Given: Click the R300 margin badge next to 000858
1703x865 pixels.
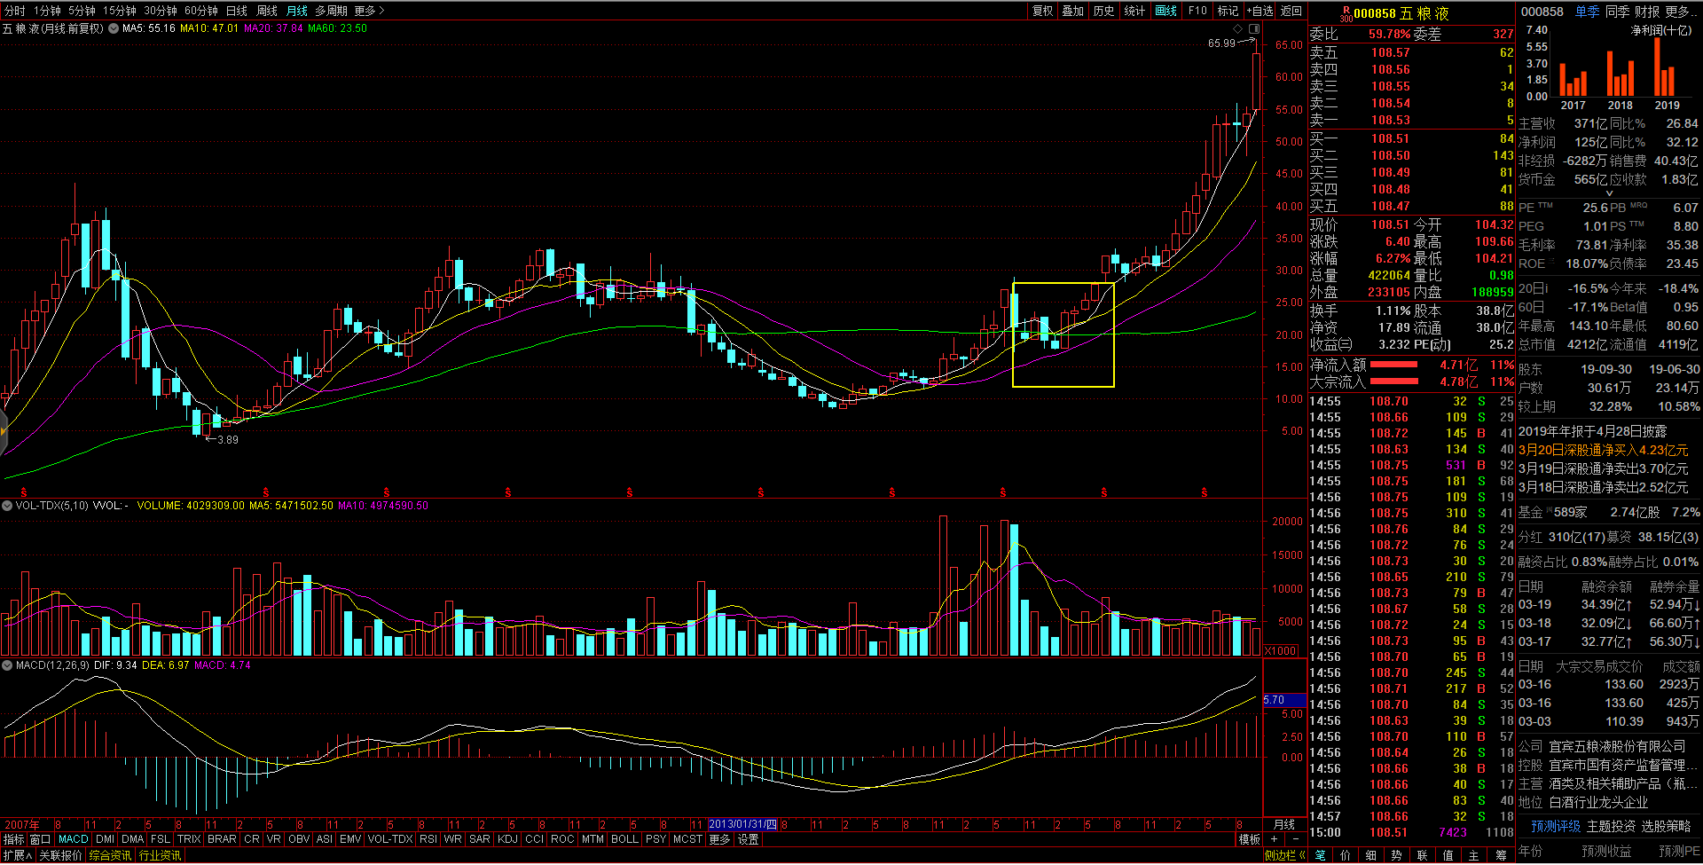Looking at the screenshot, I should [x=1346, y=13].
